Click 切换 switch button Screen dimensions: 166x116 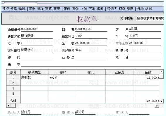[122, 9]
